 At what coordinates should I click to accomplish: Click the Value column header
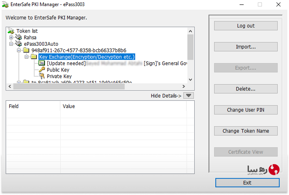(x=123, y=106)
